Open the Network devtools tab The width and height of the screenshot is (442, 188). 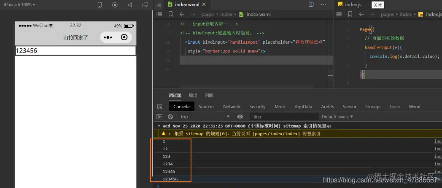232,107
